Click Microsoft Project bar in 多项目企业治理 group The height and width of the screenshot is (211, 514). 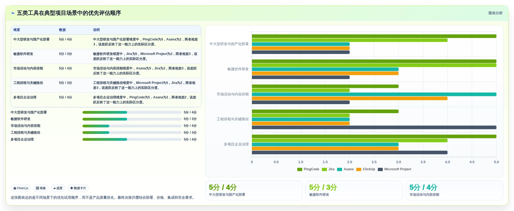pos(350,153)
